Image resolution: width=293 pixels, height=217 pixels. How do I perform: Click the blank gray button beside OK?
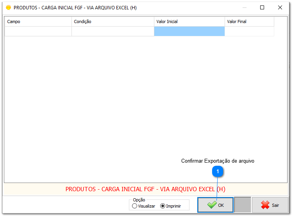(243, 205)
